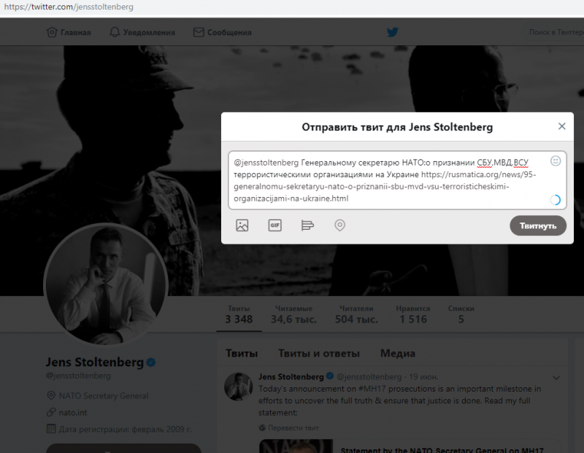Open the tweet options chevron menu

556,378
